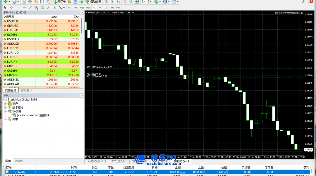Expand the 账户 (Accounts) tree node
This screenshot has height=176, width=316.
5,103
